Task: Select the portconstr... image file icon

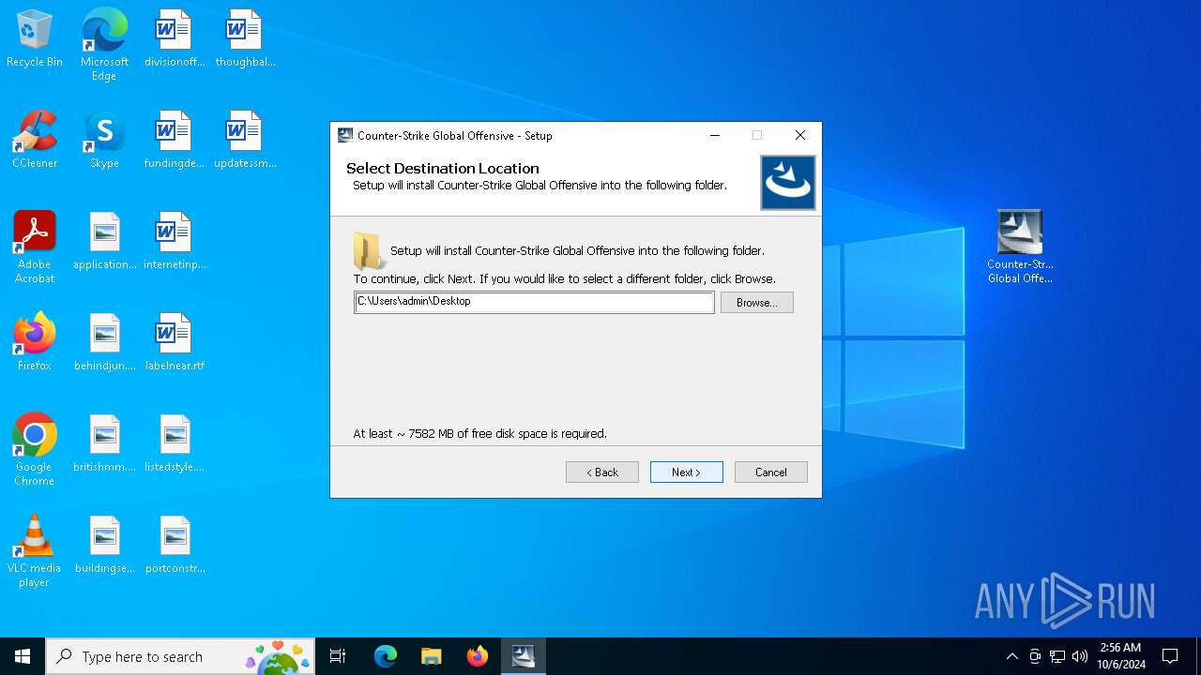Action: (175, 546)
